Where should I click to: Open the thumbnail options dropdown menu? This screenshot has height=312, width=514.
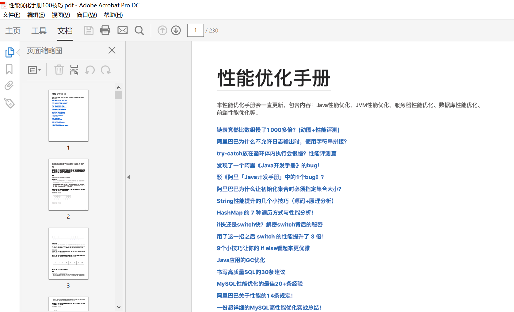[34, 70]
